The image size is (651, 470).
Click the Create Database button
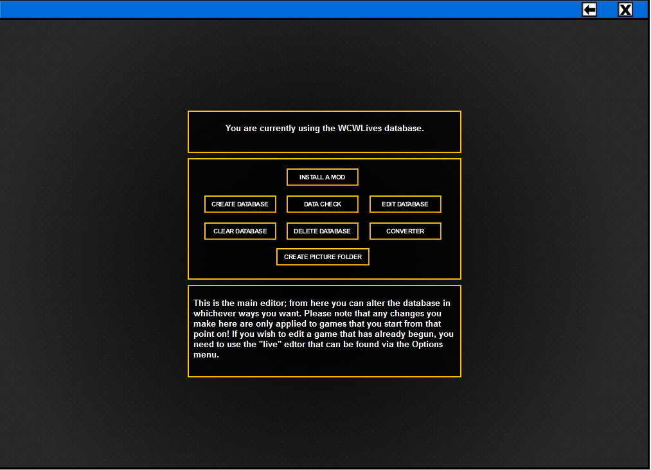[240, 204]
